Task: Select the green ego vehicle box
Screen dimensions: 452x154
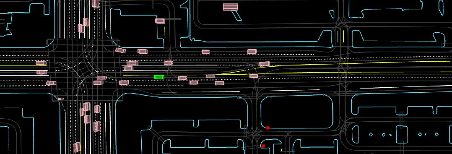Action: 159,77
